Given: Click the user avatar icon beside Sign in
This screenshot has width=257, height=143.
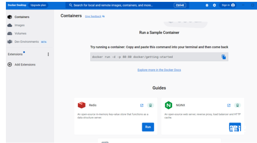Looking at the screenshot, I should tap(233, 5).
